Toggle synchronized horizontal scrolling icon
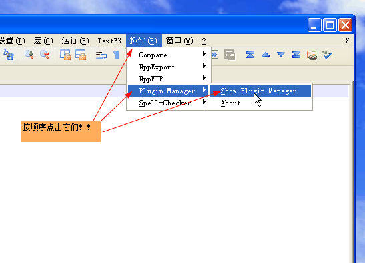365x263 pixels. 81,55
